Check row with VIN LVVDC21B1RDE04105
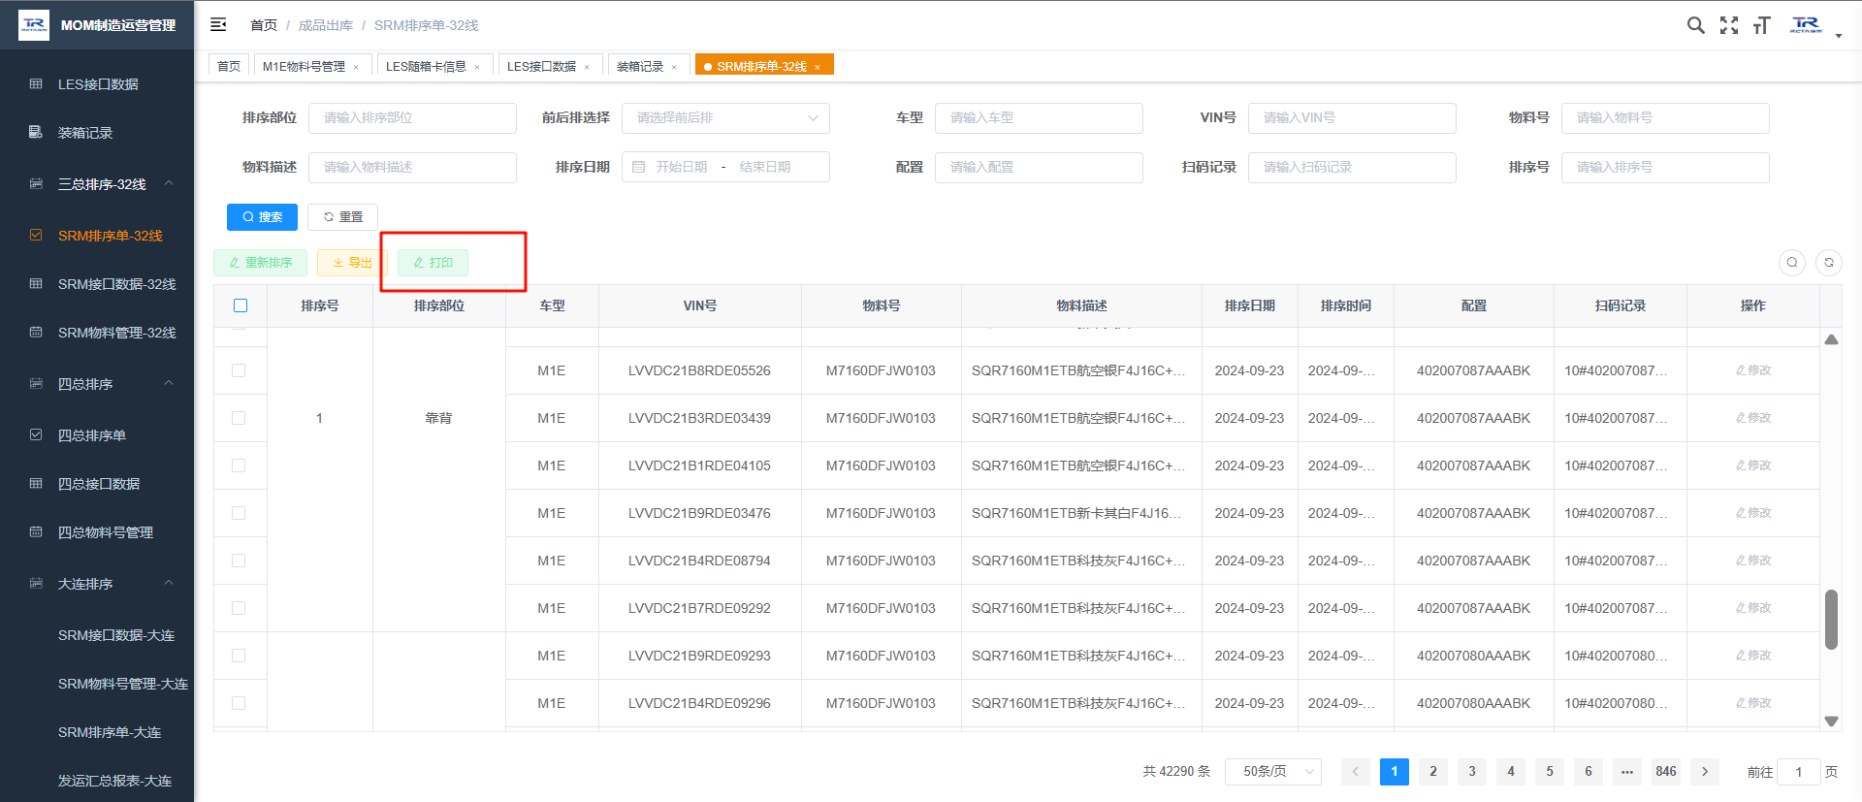Image resolution: width=1862 pixels, height=802 pixels. tap(239, 465)
